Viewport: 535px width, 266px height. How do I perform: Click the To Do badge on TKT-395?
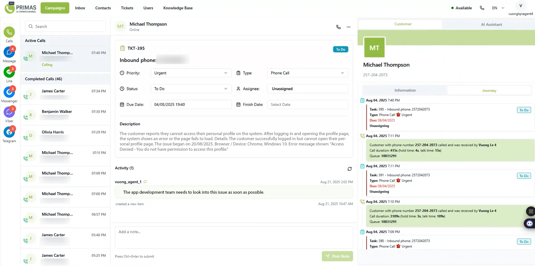coord(340,49)
